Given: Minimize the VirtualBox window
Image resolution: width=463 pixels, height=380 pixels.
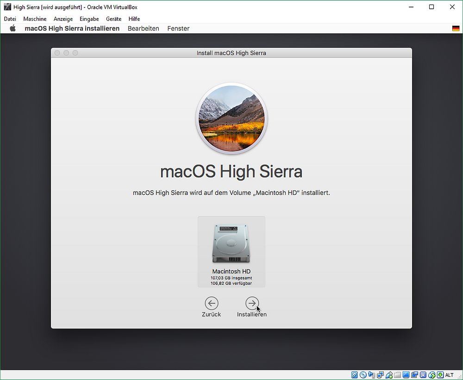Looking at the screenshot, I should pyautogui.click(x=411, y=7).
